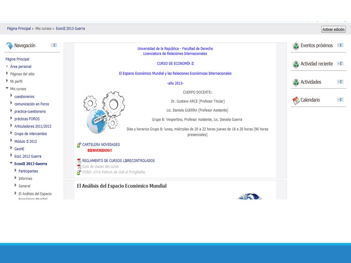Expand the Módulo II 2012 arrow

[x=11, y=140]
